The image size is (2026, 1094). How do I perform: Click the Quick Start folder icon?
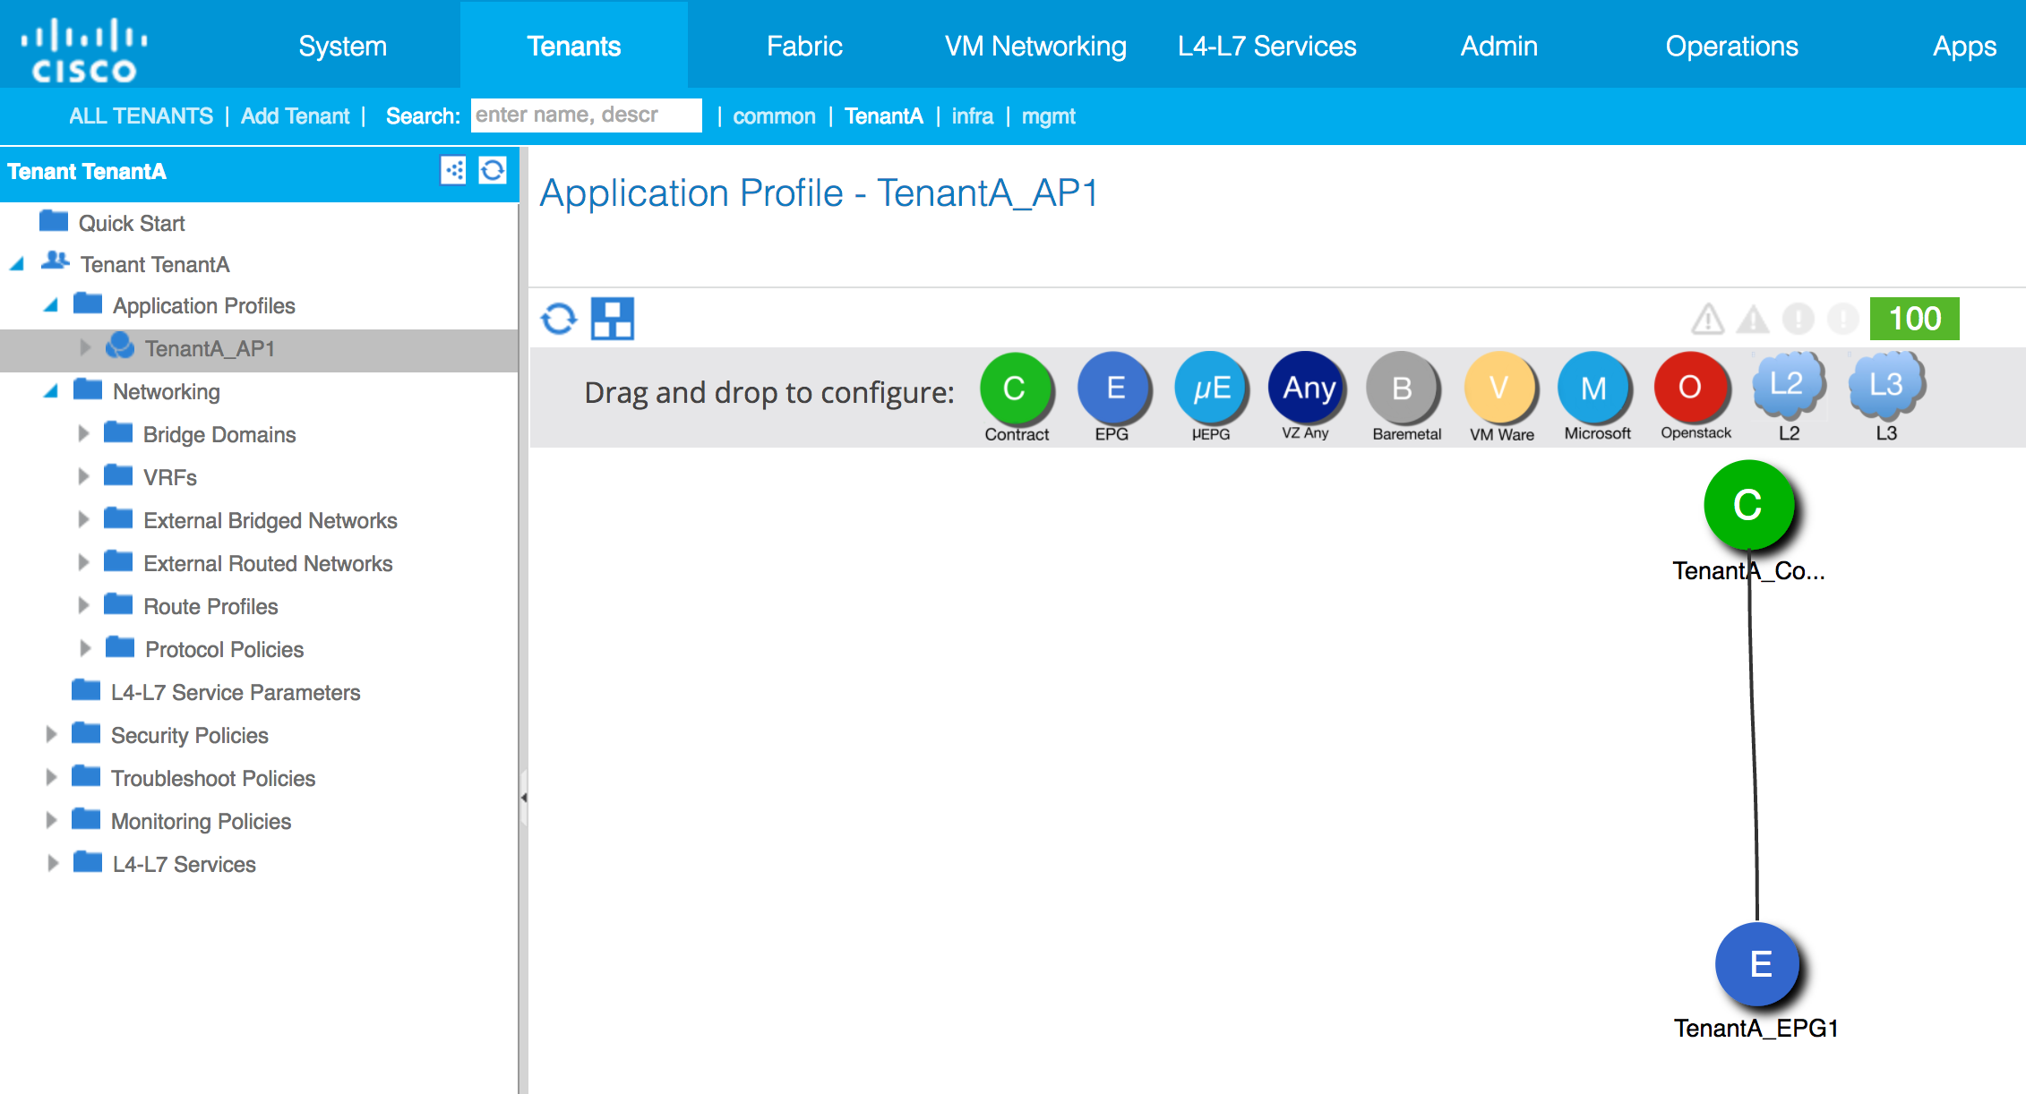click(x=54, y=221)
